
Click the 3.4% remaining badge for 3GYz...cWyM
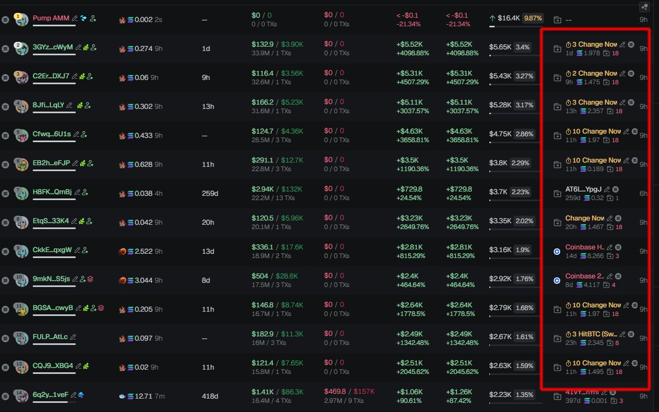coord(522,47)
